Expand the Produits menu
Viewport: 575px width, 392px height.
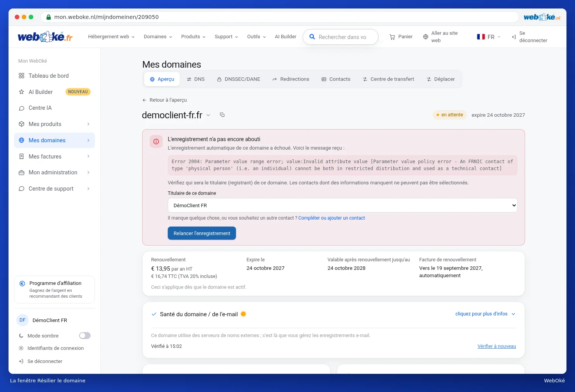coord(193,37)
